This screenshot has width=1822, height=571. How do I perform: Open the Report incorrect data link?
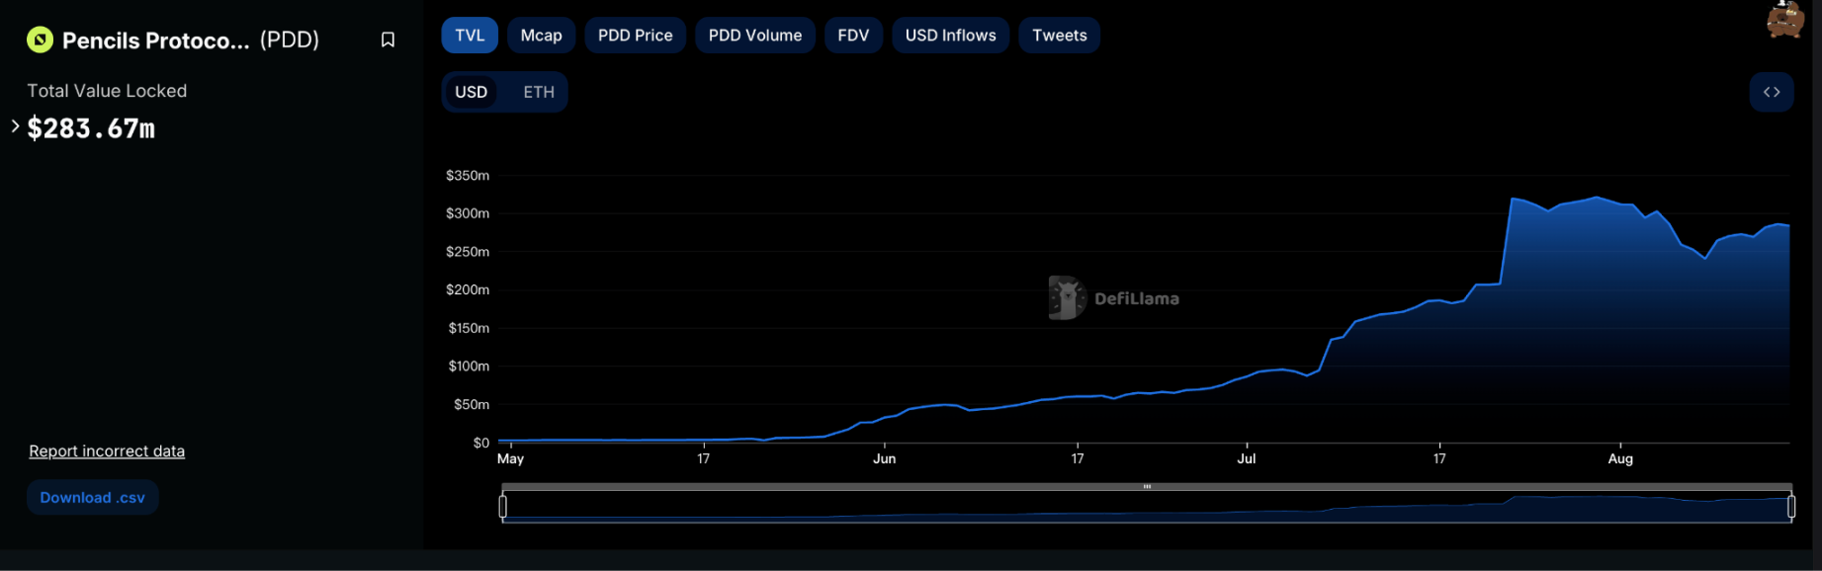[107, 451]
